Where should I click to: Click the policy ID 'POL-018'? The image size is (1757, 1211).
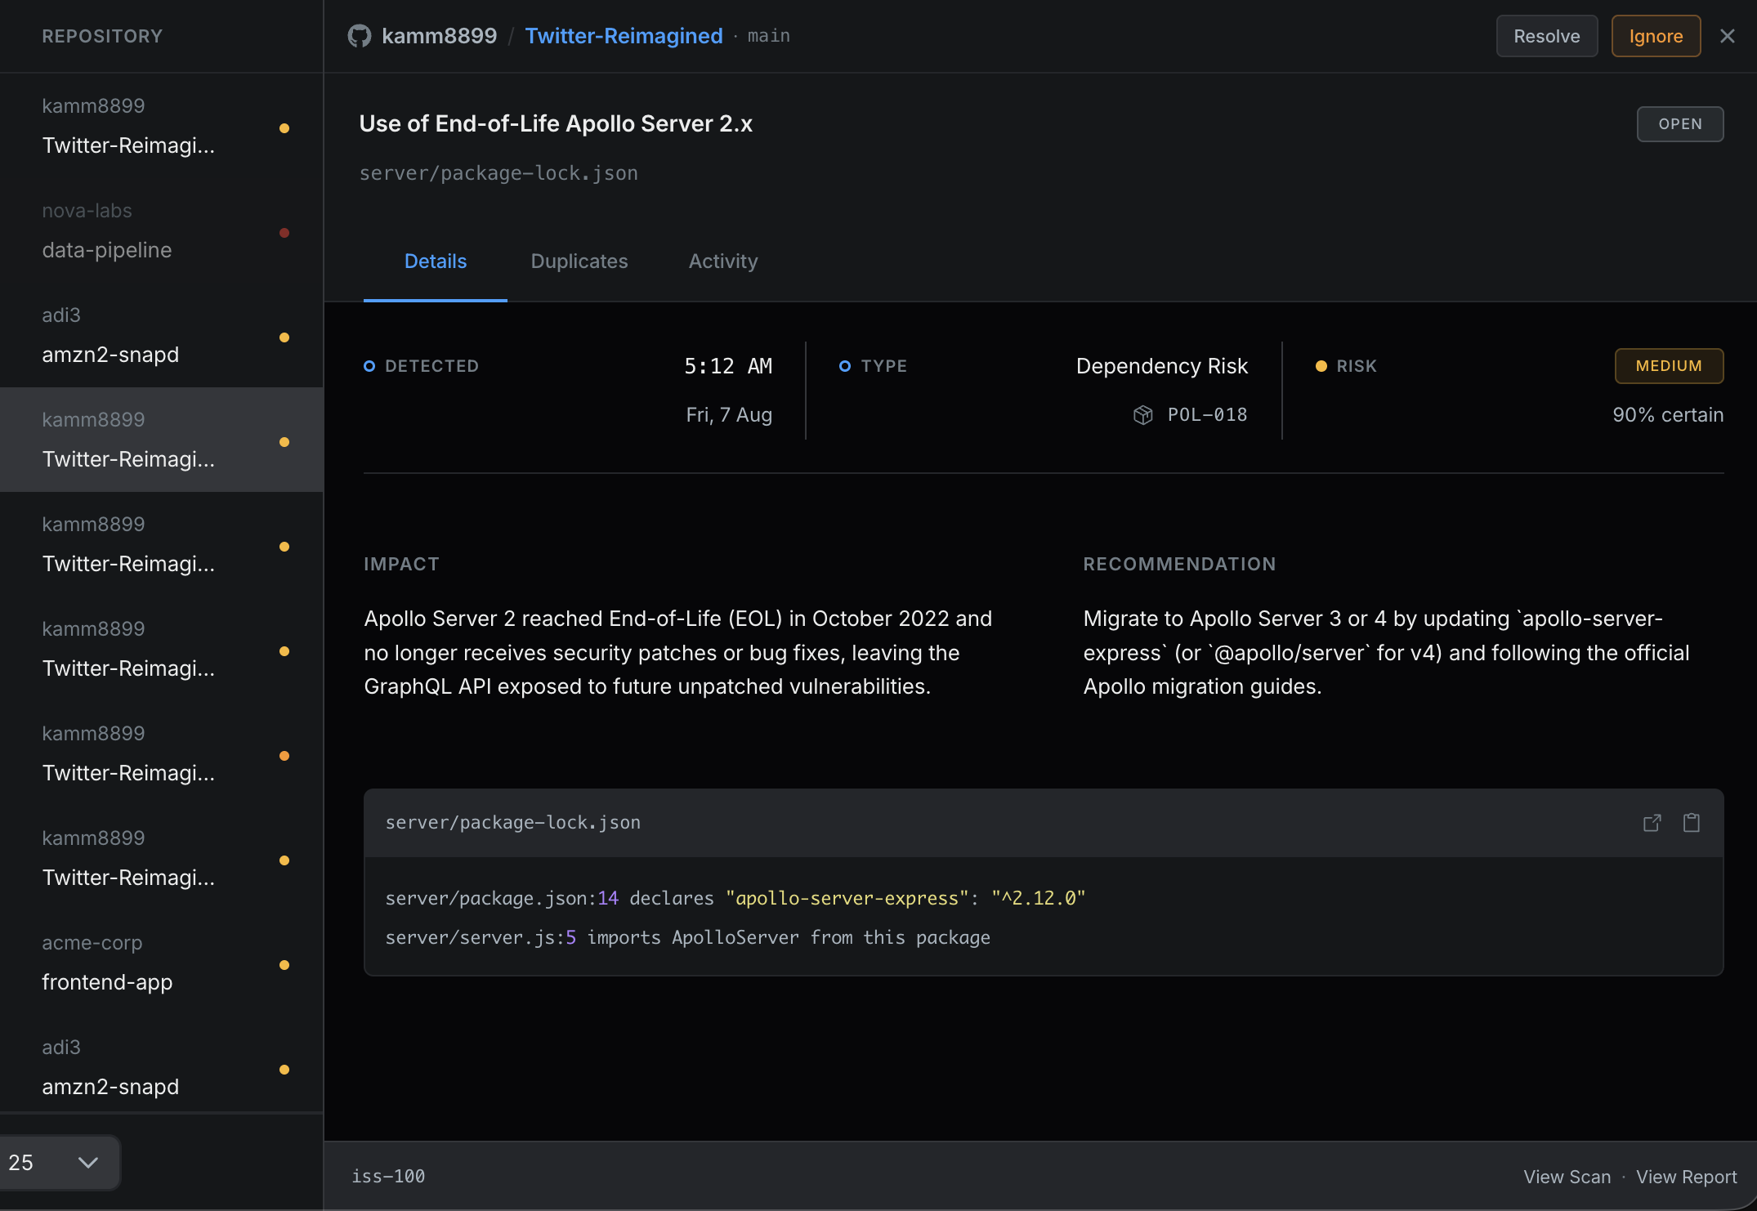coord(1207,415)
